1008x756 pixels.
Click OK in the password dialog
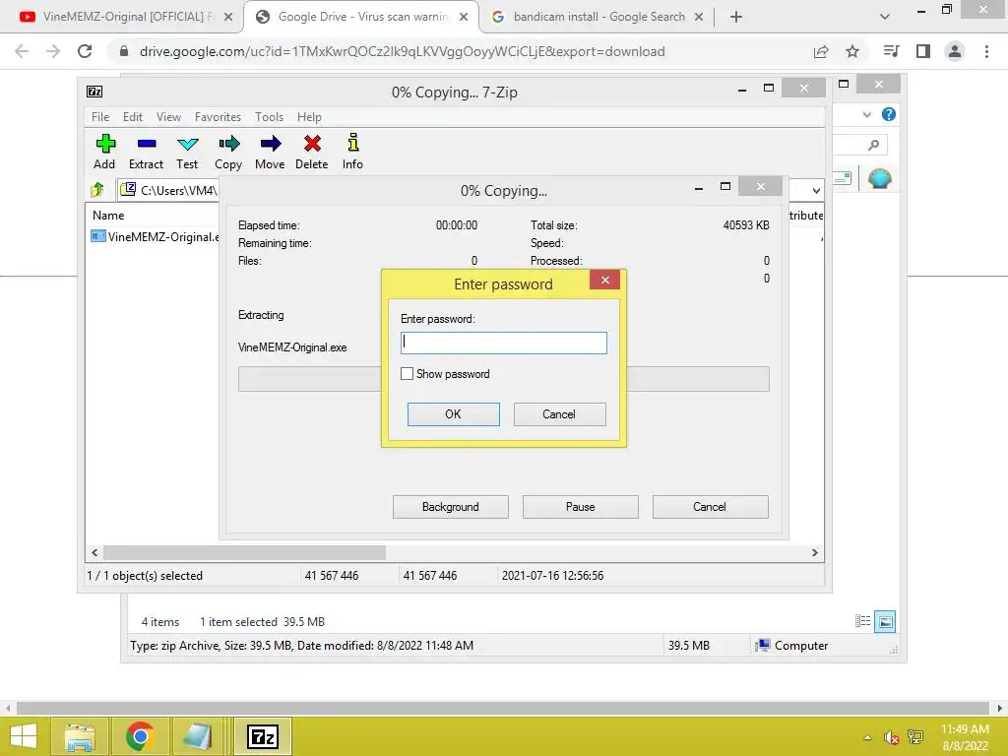tap(453, 414)
